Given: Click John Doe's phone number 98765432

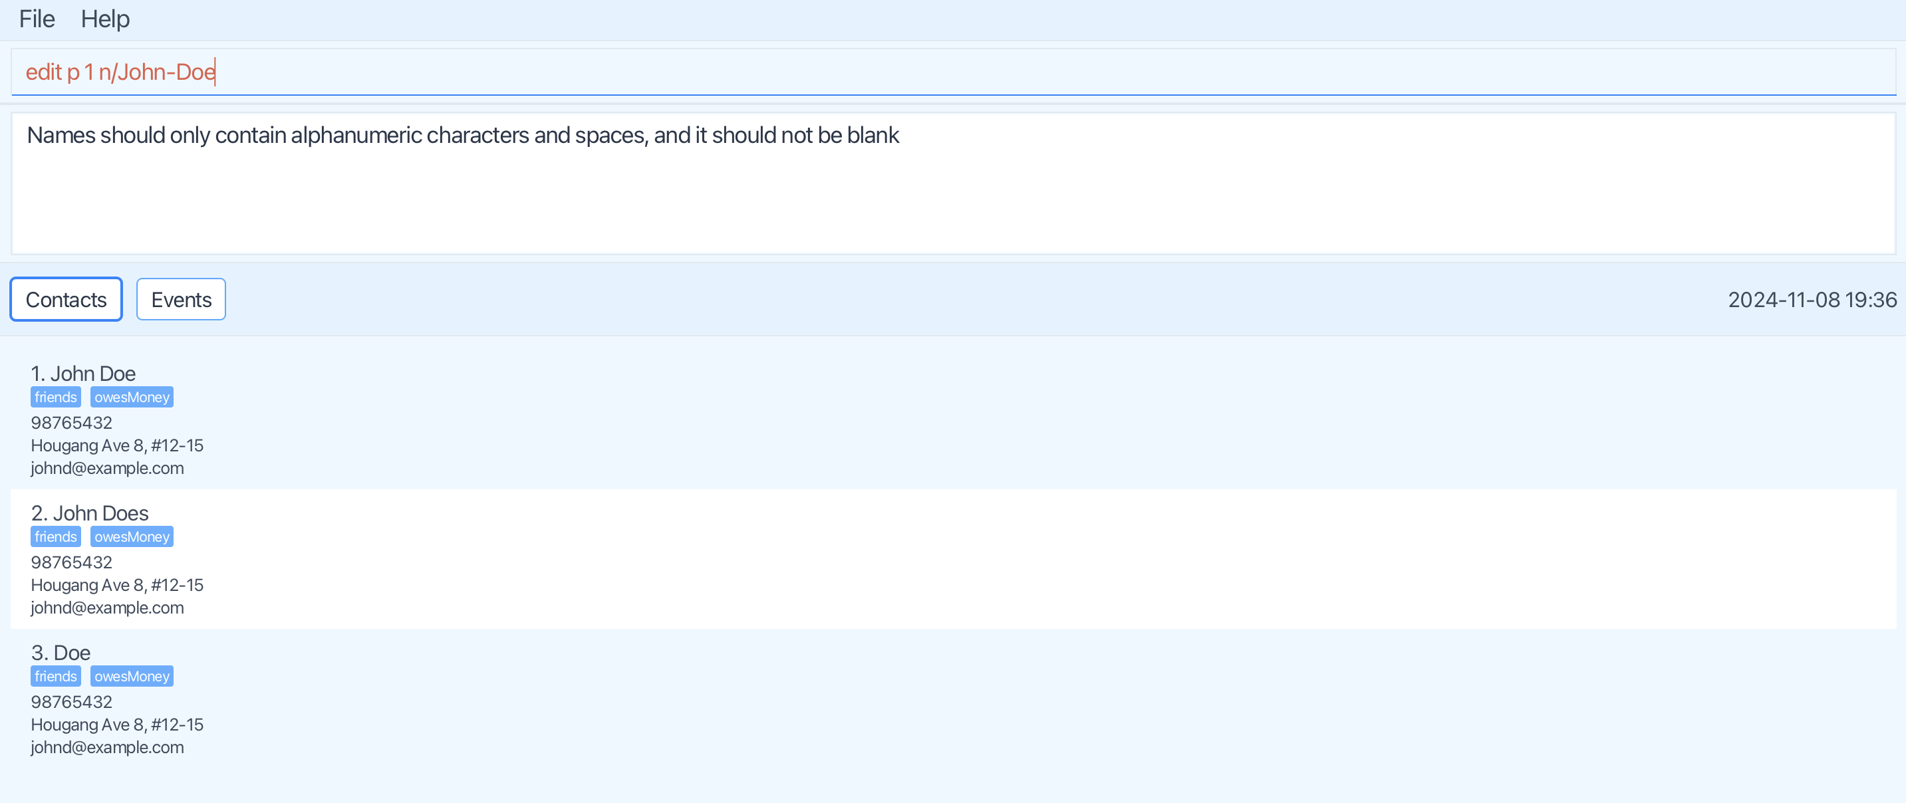Looking at the screenshot, I should (x=72, y=423).
